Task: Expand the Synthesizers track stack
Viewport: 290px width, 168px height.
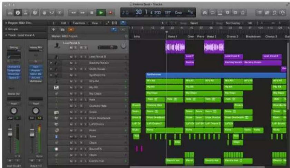Action: click(x=51, y=75)
